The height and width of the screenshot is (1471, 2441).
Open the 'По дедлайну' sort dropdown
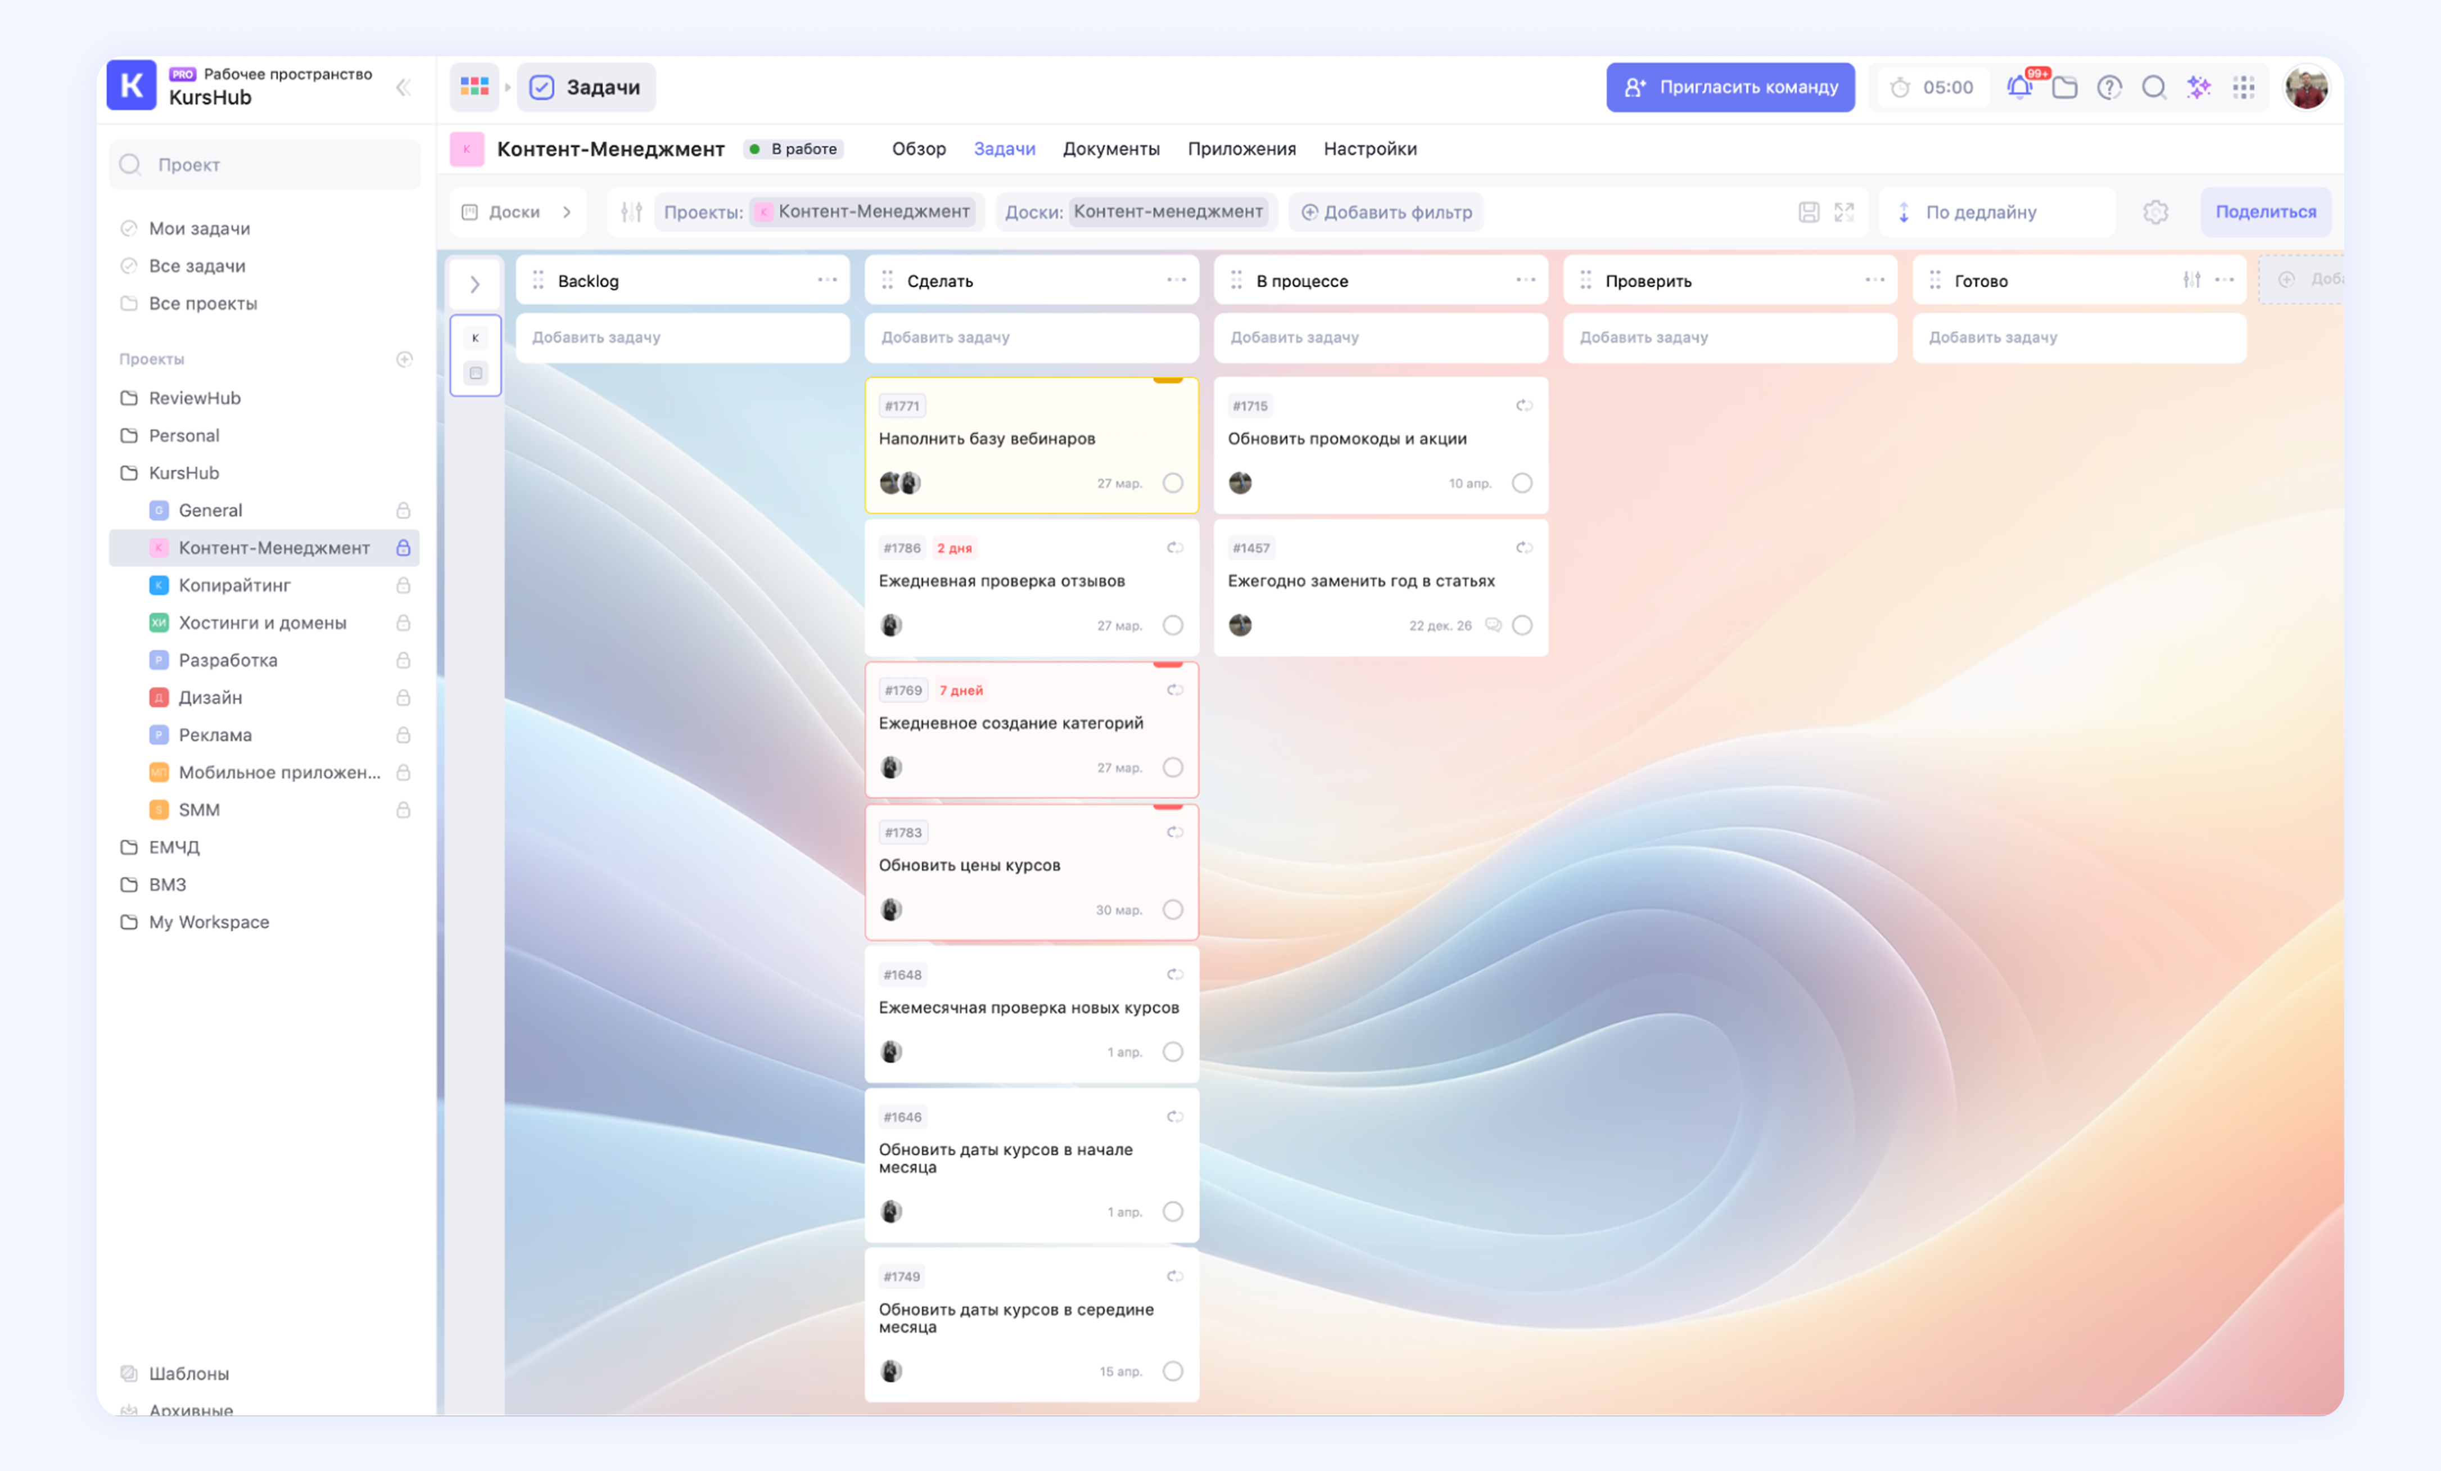click(1981, 212)
